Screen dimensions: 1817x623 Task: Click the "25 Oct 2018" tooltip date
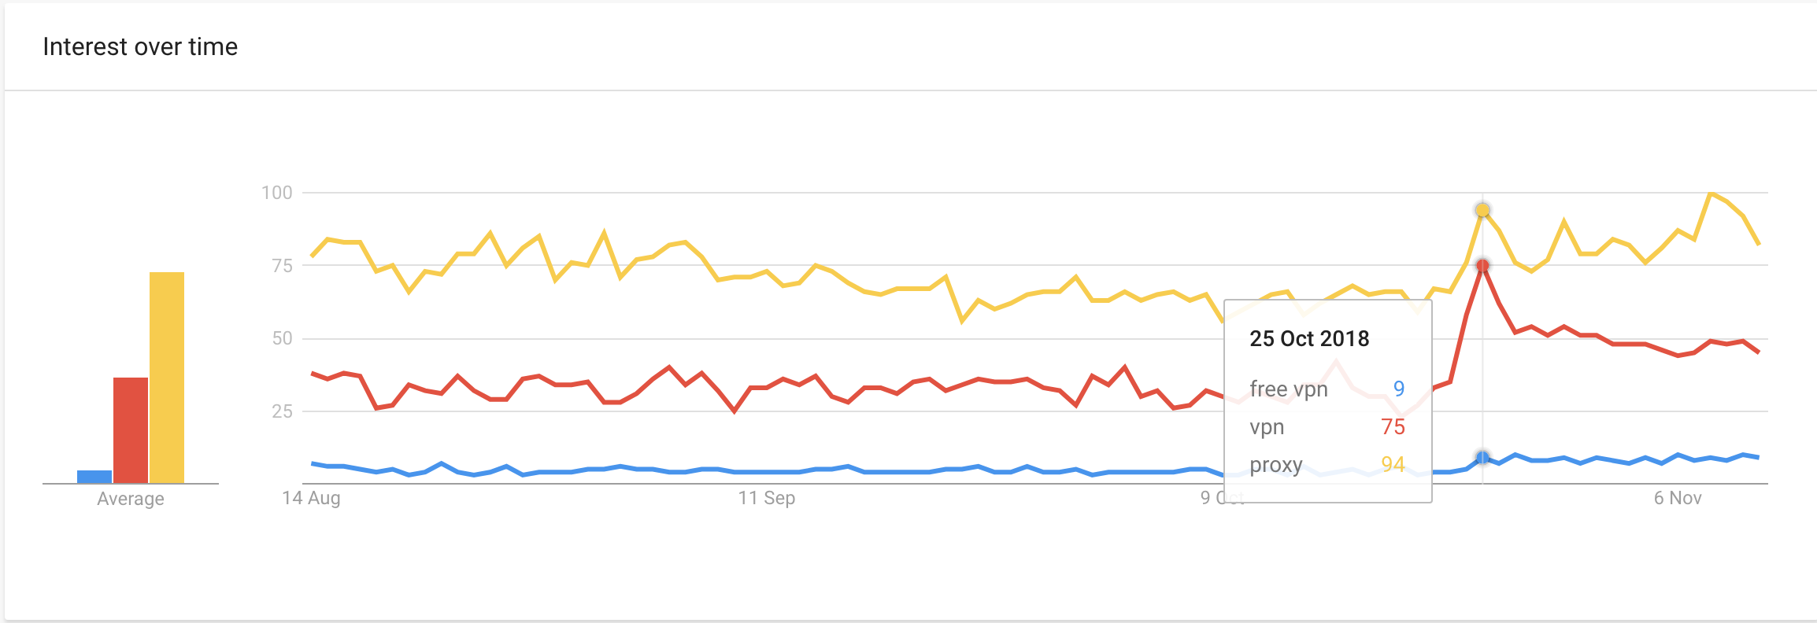click(x=1309, y=338)
